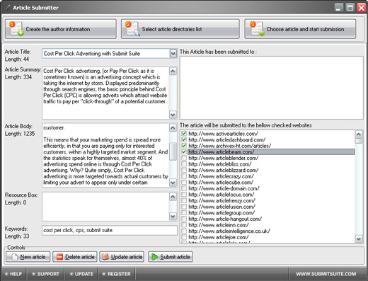
Task: Select the http://www.articlebeam.com/ row text
Action: click(222, 152)
